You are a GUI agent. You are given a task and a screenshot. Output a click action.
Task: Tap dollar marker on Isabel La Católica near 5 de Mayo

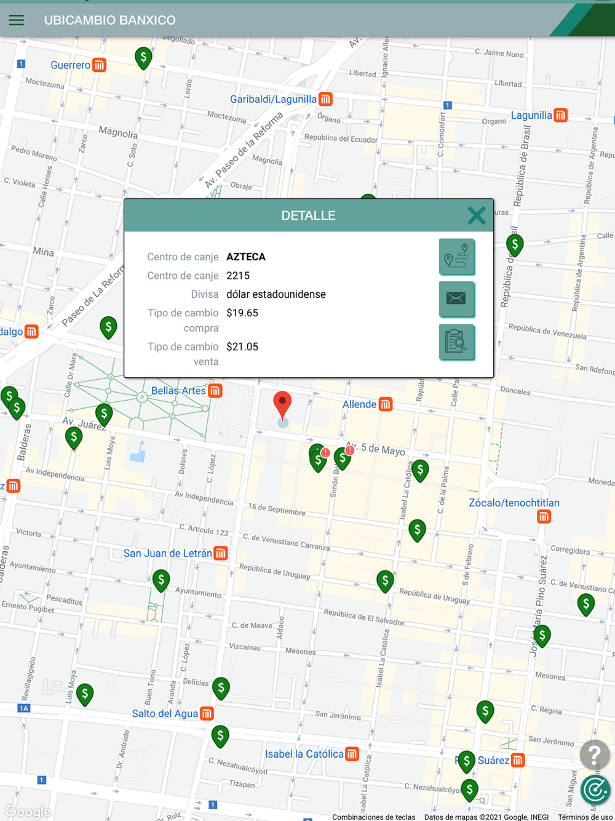(420, 471)
